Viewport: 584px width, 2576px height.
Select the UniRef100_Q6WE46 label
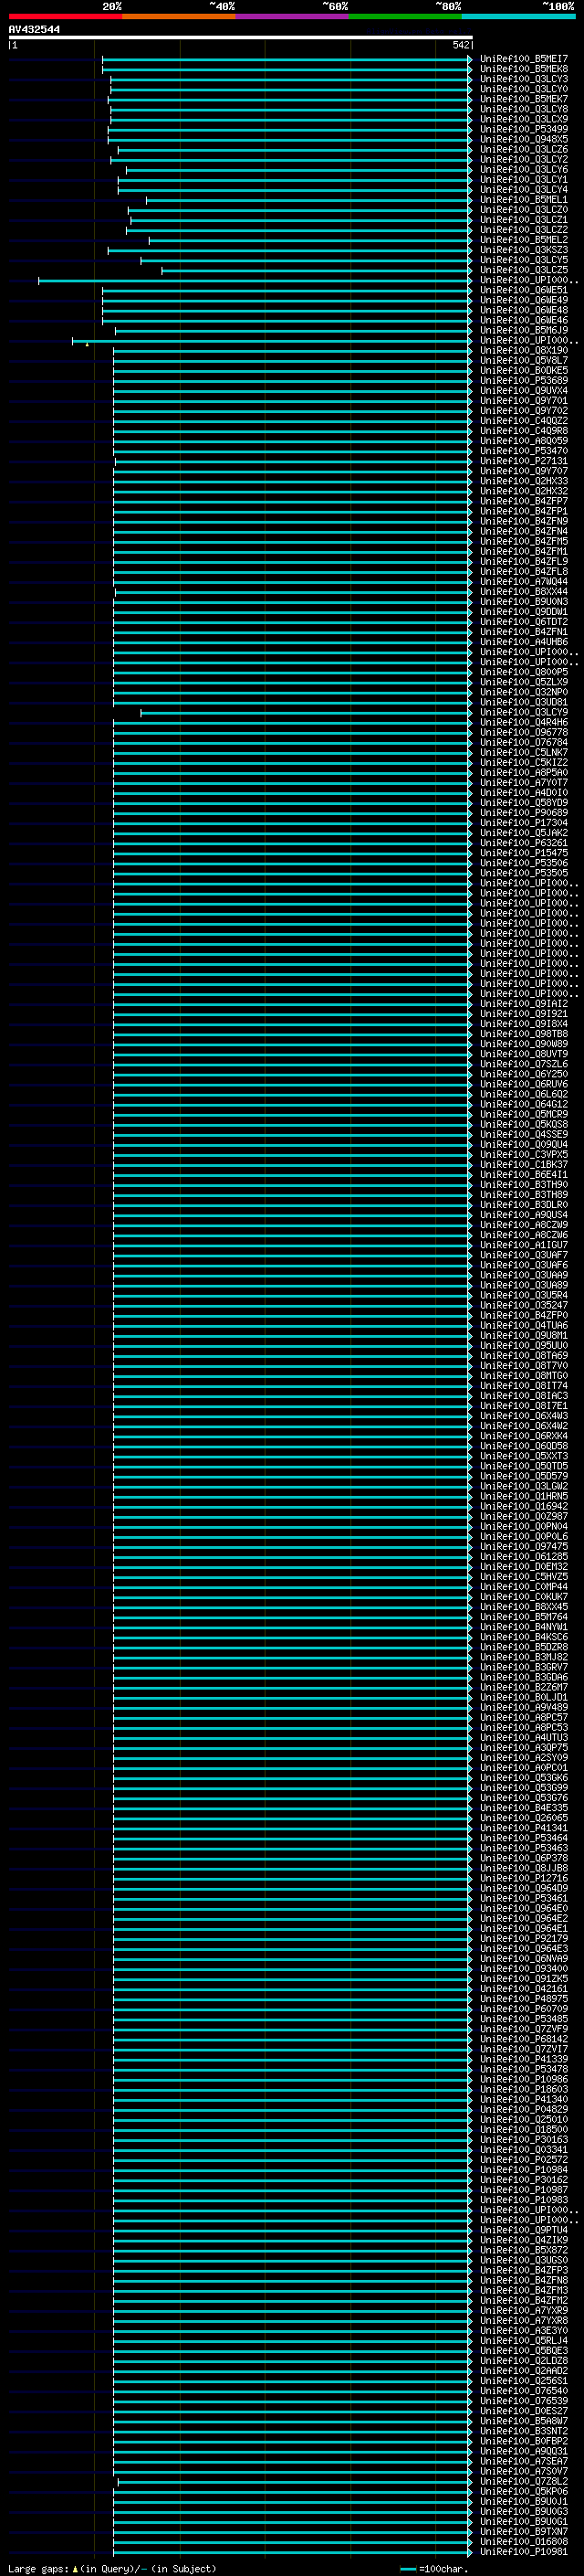pyautogui.click(x=523, y=320)
